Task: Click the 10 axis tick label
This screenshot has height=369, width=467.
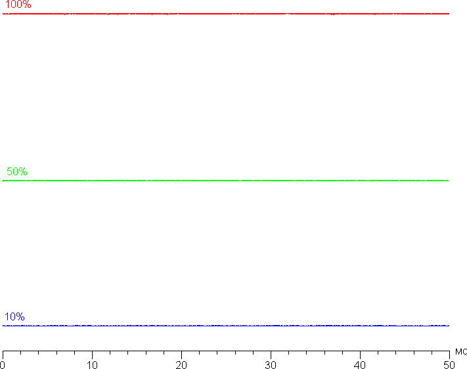Action: pyautogui.click(x=92, y=365)
